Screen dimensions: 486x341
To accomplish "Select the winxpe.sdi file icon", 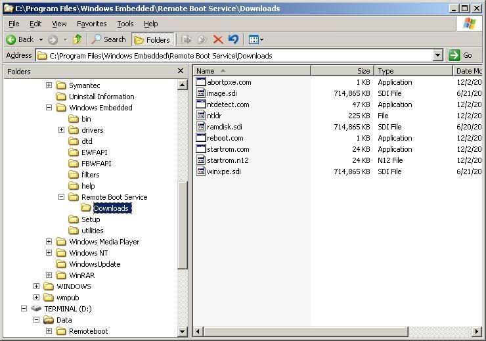I will click(201, 171).
